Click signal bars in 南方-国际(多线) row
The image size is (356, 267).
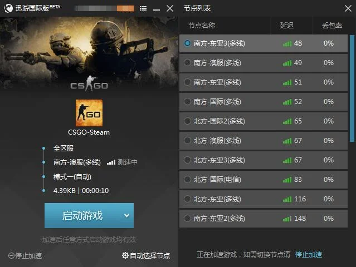pos(287,102)
